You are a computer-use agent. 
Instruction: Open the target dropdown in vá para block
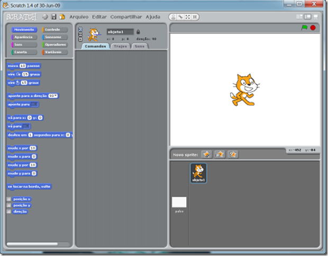[x=26, y=126]
